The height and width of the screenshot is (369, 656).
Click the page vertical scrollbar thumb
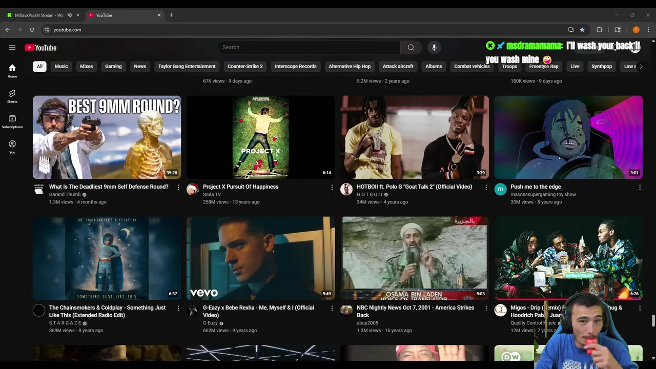[653, 321]
